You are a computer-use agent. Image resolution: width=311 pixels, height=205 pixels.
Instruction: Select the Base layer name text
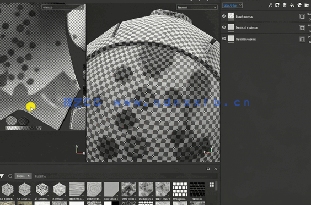click(244, 16)
